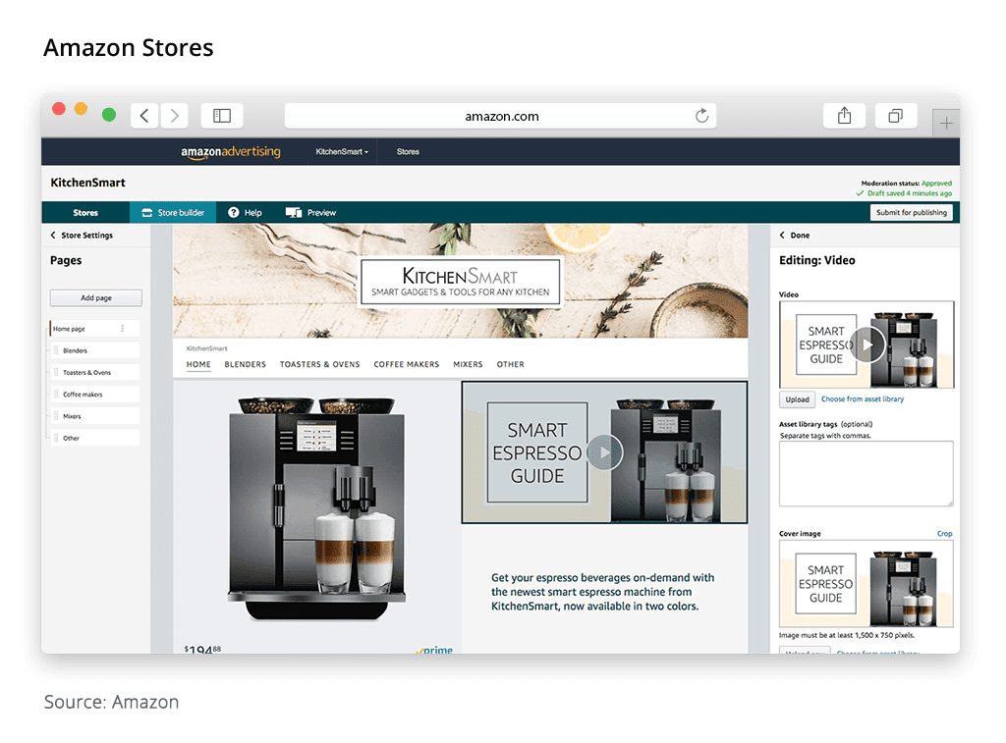Image resolution: width=1006 pixels, height=743 pixels.
Task: Click the KitchenSmart breadcrumb text
Action: 206,348
